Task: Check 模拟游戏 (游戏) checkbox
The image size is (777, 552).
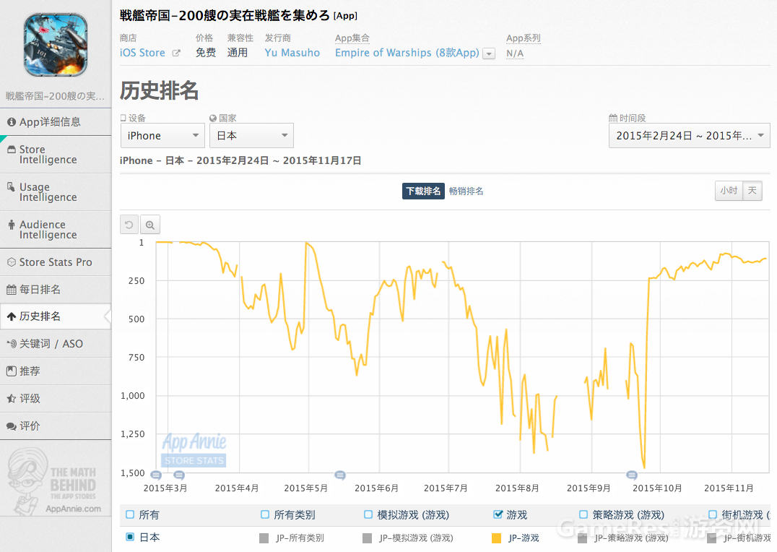Action: coord(368,514)
